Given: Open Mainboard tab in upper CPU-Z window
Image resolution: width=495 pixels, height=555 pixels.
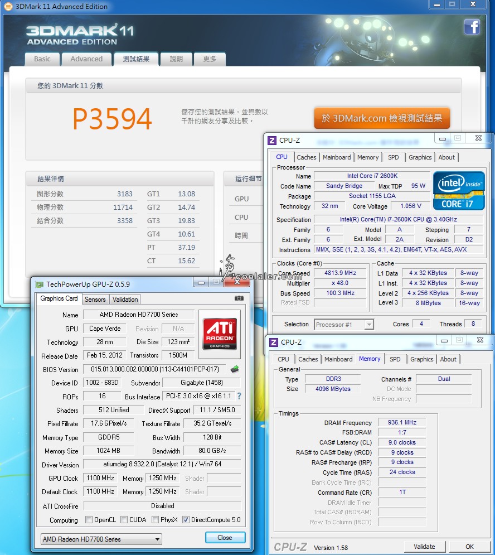Looking at the screenshot, I should tap(337, 157).
